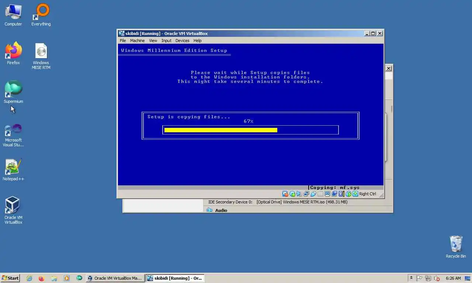Image resolution: width=472 pixels, height=283 pixels.
Task: Open the Start menu
Action: point(10,278)
